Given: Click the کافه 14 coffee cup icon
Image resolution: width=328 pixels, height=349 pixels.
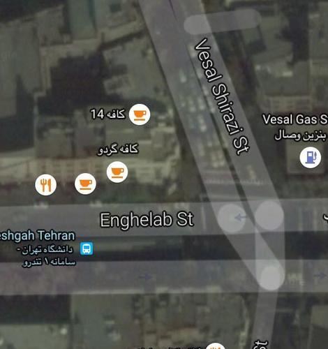Looking at the screenshot, I should click(140, 114).
